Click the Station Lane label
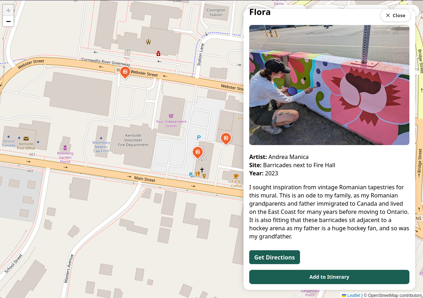 [201, 55]
